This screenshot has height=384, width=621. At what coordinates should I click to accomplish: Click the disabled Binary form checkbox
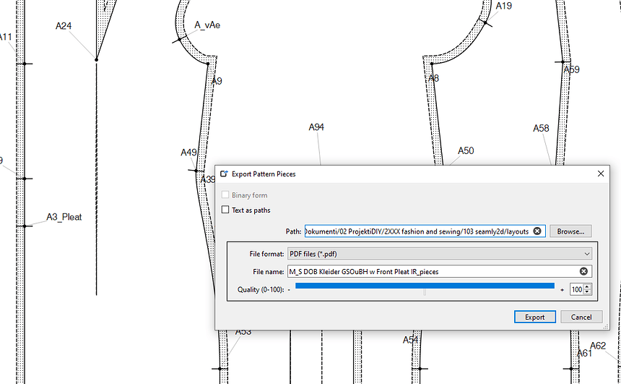pyautogui.click(x=225, y=195)
